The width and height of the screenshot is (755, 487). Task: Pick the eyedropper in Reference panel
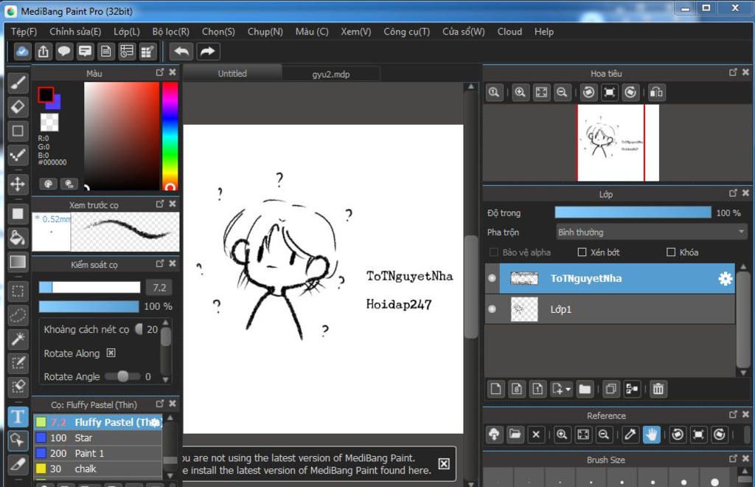pyautogui.click(x=630, y=435)
